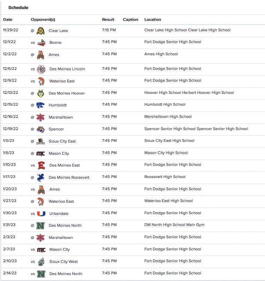Screen dimensions: 265x281
Task: Open the Urbandale team link
Action: click(59, 214)
